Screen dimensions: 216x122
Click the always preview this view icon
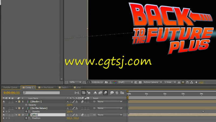pyautogui.click(x=66, y=82)
